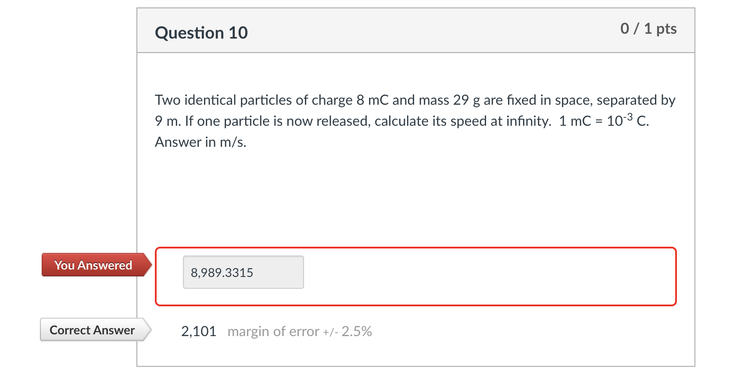Click the margin of error text
730x390 pixels.
click(x=273, y=331)
